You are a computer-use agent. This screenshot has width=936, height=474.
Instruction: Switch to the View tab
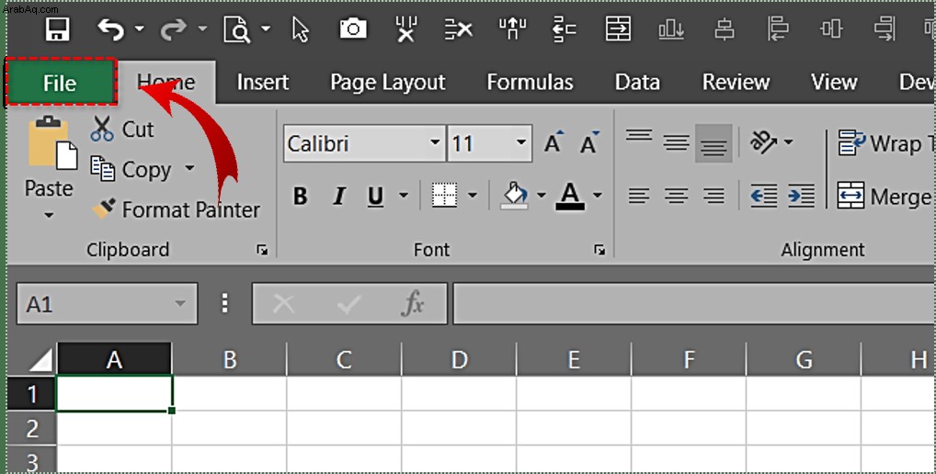coord(834,83)
